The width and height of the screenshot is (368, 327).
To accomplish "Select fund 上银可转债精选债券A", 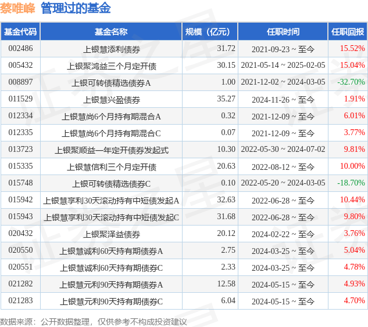I will (x=111, y=83).
